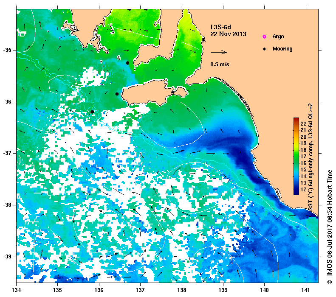
Task: Click the 'Argo' legend label
Action: click(278, 36)
